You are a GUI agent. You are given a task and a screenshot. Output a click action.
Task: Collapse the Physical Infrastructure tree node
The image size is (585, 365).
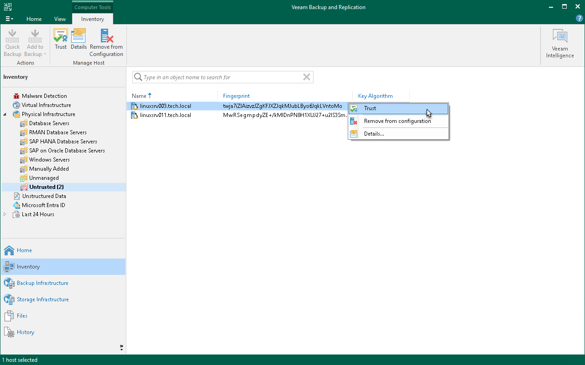pos(5,114)
